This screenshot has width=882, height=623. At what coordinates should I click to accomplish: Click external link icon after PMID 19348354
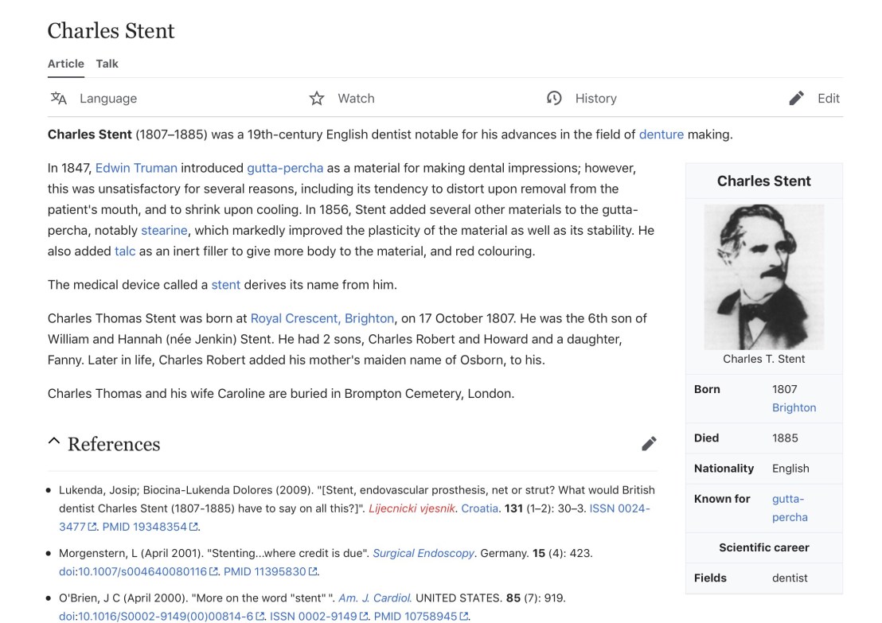pyautogui.click(x=193, y=527)
